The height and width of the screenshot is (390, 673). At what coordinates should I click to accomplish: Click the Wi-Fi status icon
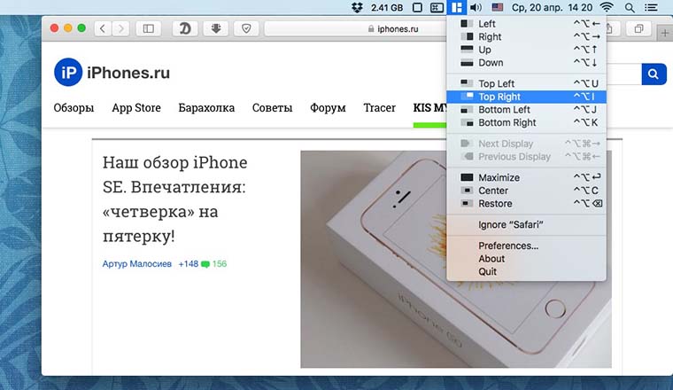click(x=607, y=7)
